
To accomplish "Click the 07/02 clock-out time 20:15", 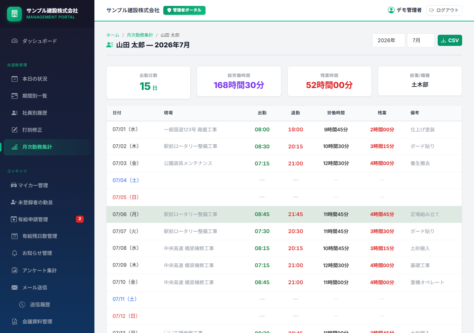I will click(x=296, y=147).
